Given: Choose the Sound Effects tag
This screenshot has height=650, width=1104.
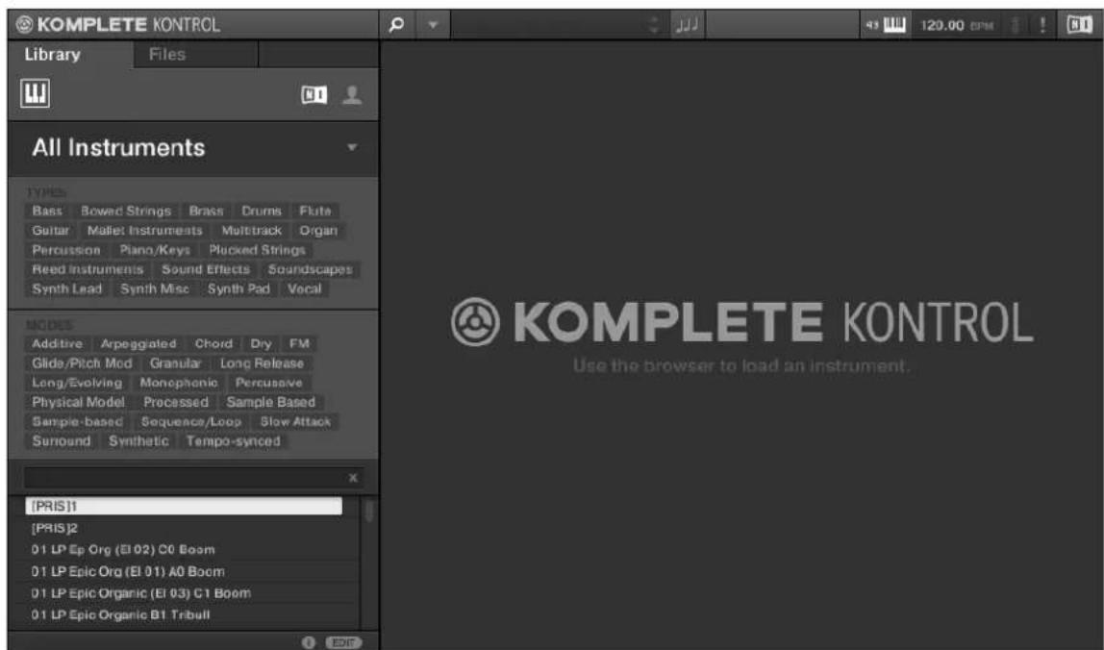Looking at the screenshot, I should click(206, 270).
